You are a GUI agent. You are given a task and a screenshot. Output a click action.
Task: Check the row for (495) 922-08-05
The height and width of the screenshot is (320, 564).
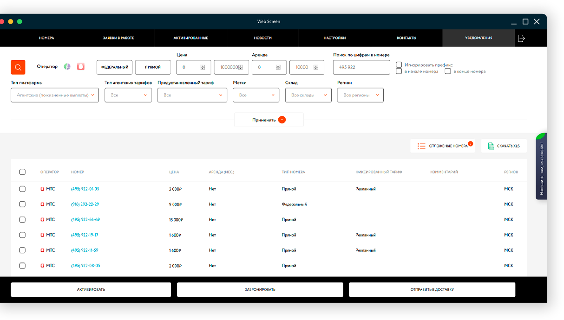[22, 266]
